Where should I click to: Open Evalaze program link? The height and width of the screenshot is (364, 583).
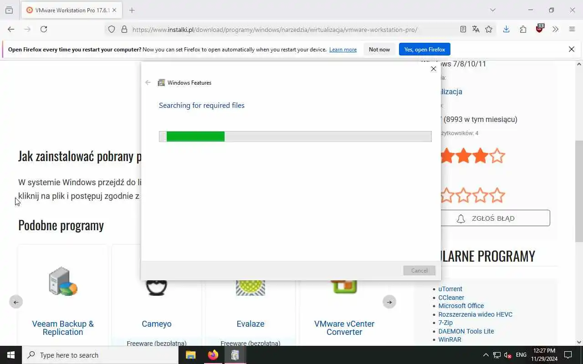tap(251, 324)
